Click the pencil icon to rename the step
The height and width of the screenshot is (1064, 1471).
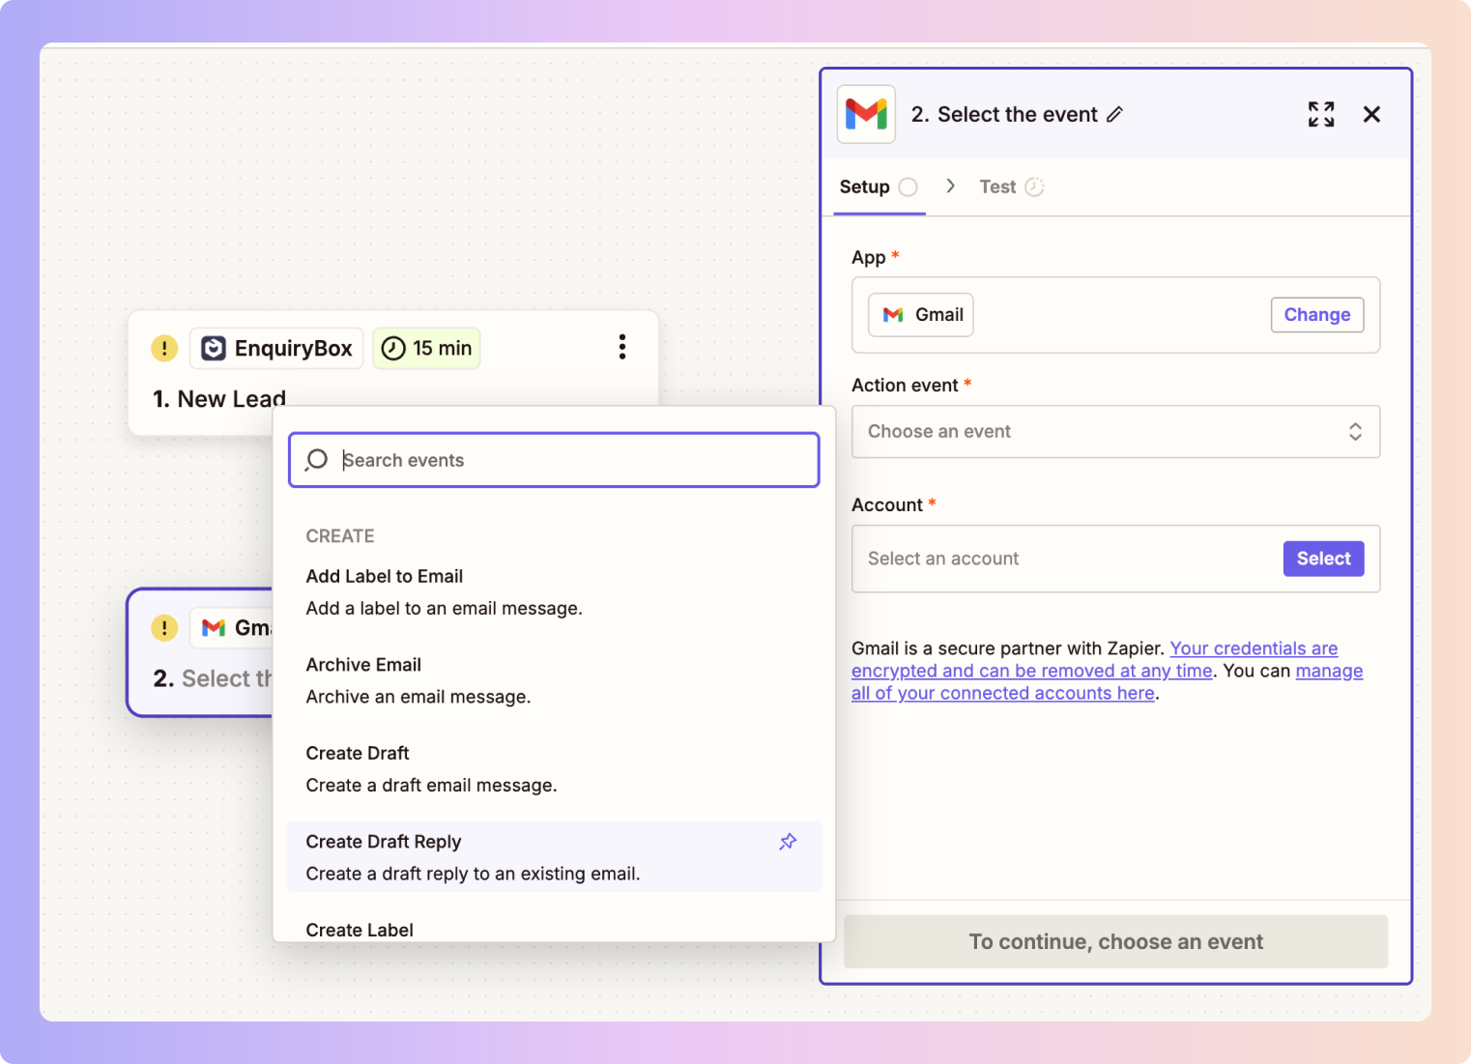1114,114
